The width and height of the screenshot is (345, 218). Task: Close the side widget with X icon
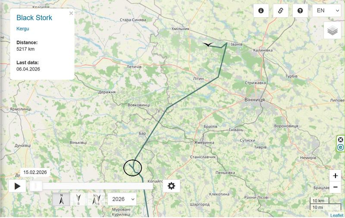tap(340, 140)
